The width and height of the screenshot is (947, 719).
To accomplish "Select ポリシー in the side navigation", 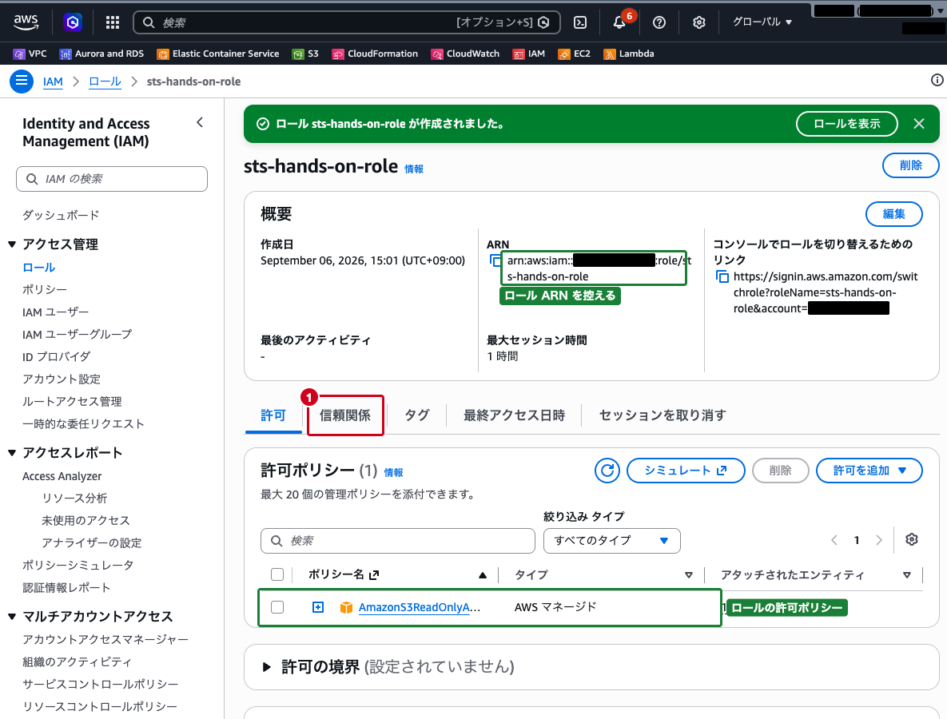I will 45,290.
